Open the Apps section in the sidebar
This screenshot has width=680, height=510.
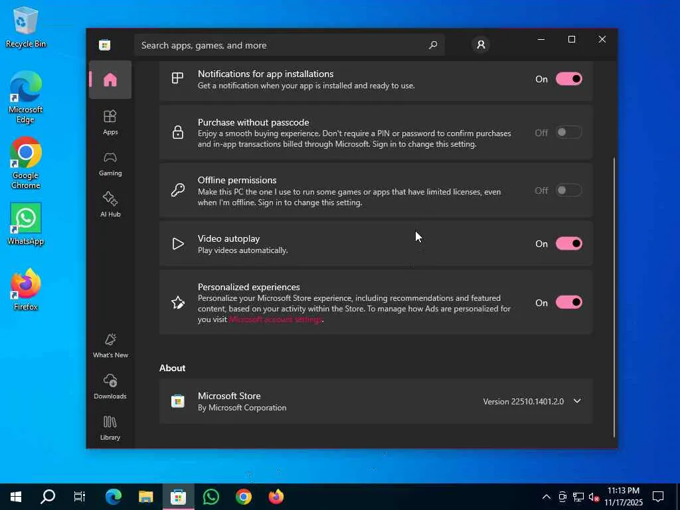coord(110,122)
